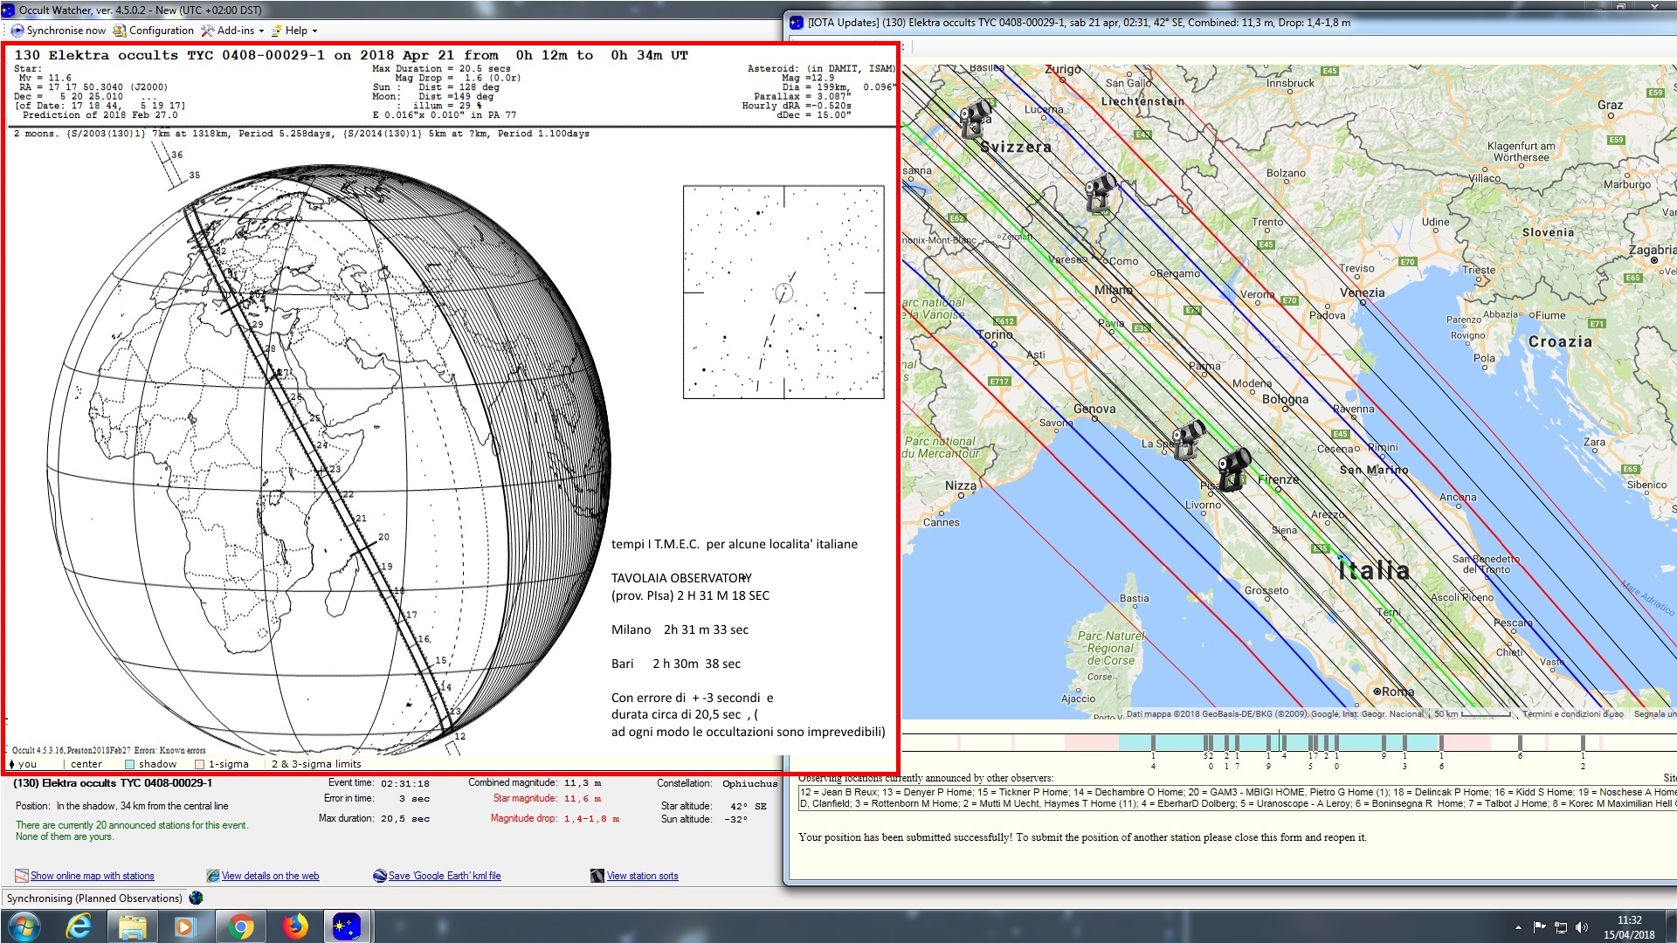Open Windows Explorer folder on the taskbar

(133, 926)
